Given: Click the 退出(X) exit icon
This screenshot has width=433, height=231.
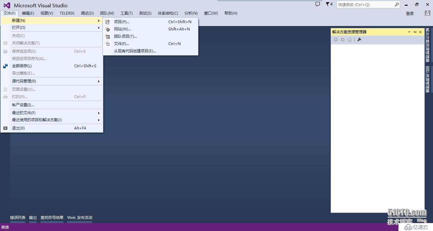Looking at the screenshot, I should [5, 128].
